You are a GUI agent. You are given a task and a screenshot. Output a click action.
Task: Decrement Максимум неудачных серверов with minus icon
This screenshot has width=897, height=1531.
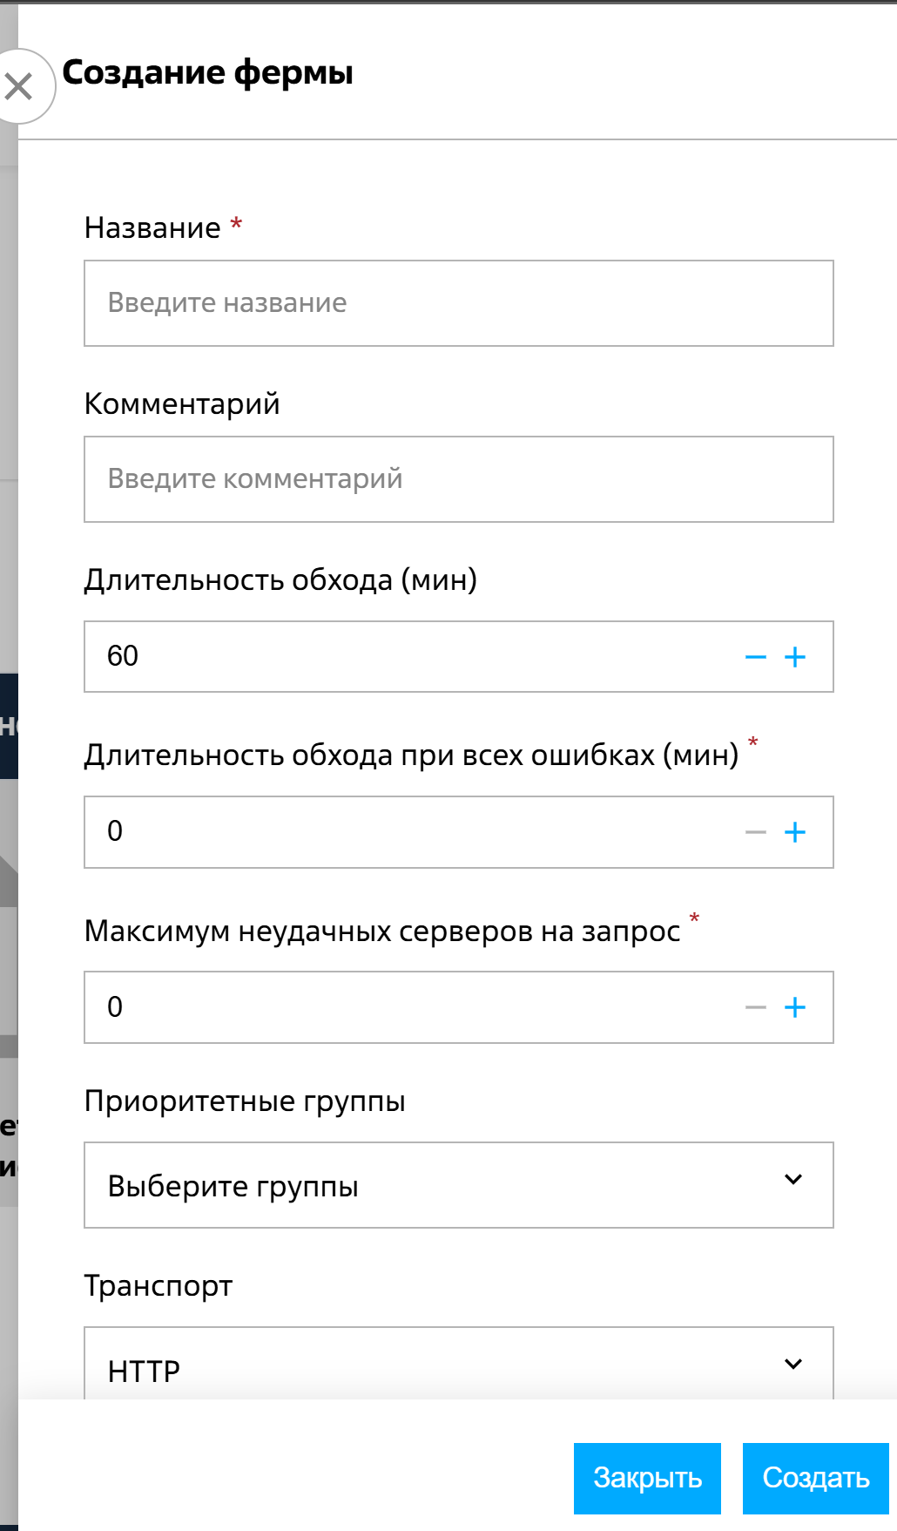click(x=755, y=1007)
